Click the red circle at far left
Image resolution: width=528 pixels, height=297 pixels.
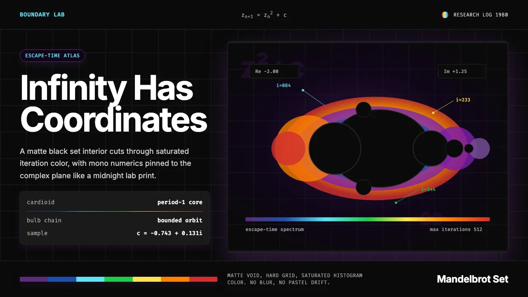click(x=288, y=148)
